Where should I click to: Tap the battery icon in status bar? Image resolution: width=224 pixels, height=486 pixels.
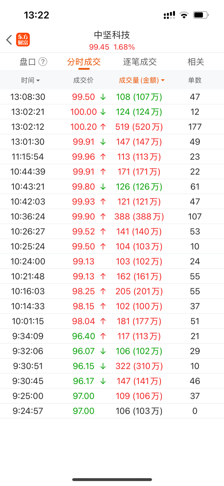pos(201,15)
